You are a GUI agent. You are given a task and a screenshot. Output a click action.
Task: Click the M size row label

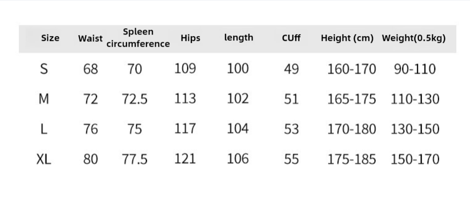(44, 99)
